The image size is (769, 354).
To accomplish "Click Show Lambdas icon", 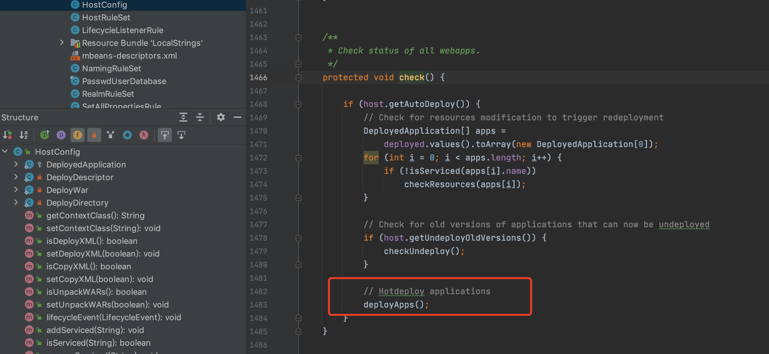I will 144,135.
